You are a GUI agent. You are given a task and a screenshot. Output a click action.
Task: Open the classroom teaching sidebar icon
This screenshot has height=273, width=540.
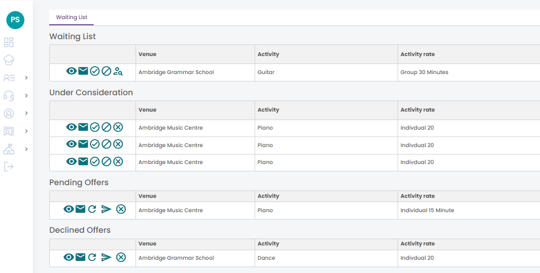coord(8,131)
